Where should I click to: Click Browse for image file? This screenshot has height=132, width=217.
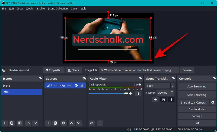click(187, 70)
